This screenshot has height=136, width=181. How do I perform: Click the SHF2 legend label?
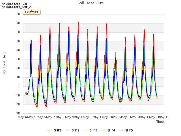click(x=76, y=130)
